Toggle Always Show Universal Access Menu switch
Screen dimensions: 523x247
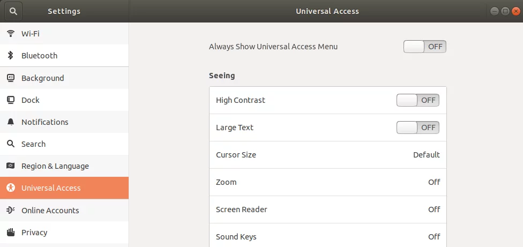[x=424, y=47]
